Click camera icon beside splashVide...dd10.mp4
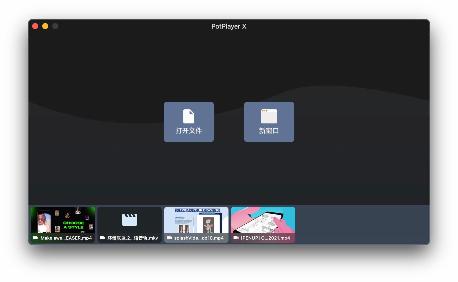 pos(169,238)
